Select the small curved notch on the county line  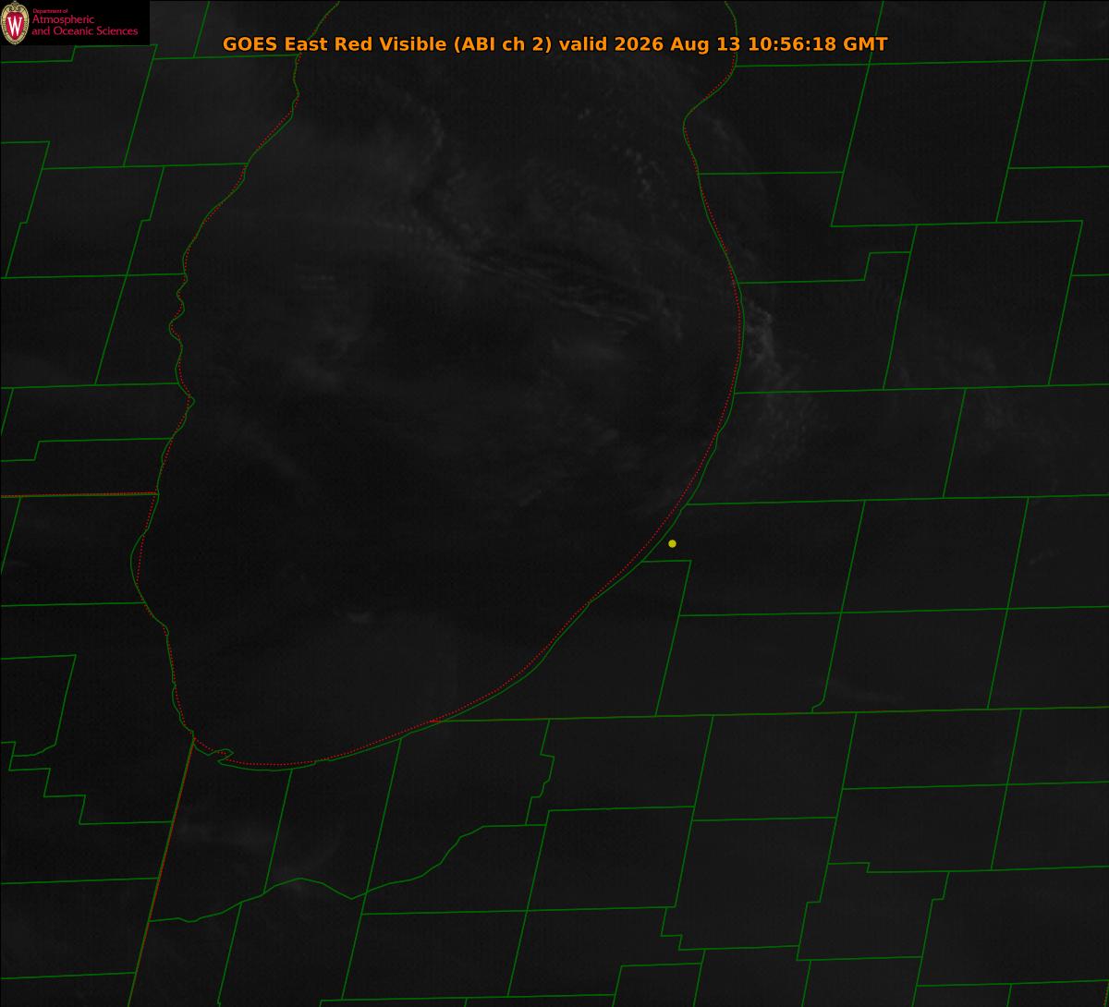tap(819, 708)
